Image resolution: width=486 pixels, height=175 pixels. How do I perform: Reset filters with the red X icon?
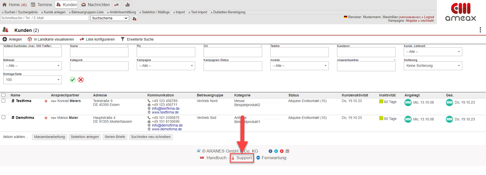[x=81, y=80]
